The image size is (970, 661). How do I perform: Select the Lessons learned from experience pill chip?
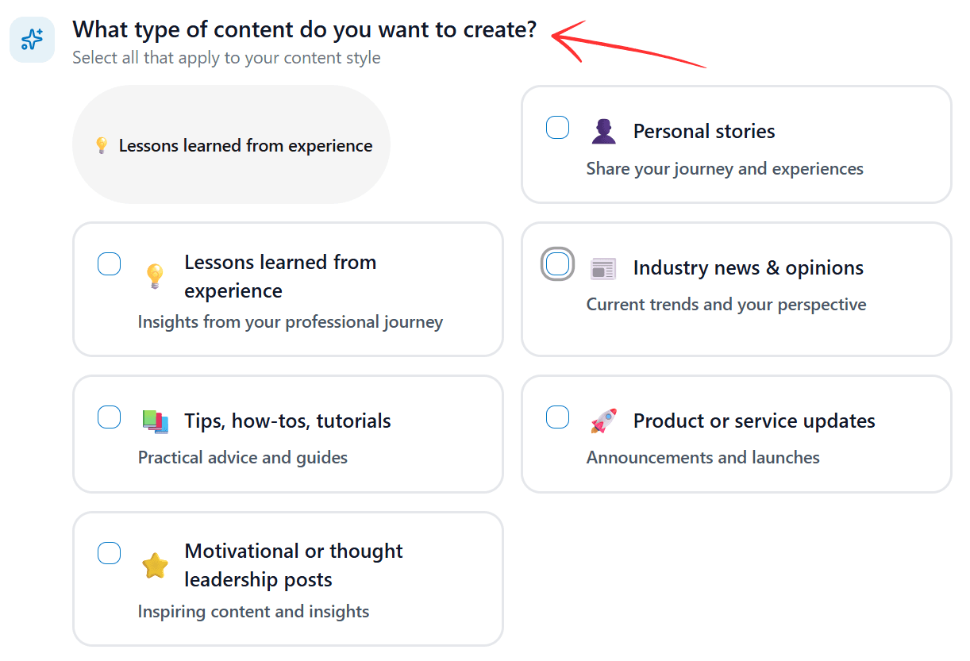pyautogui.click(x=231, y=145)
